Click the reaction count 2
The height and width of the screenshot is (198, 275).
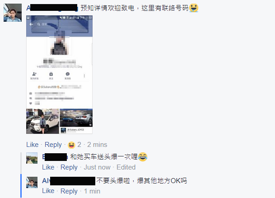click(x=79, y=145)
